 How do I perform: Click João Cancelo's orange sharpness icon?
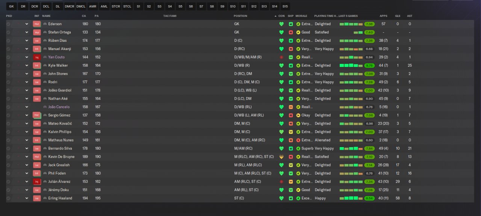coord(291,107)
